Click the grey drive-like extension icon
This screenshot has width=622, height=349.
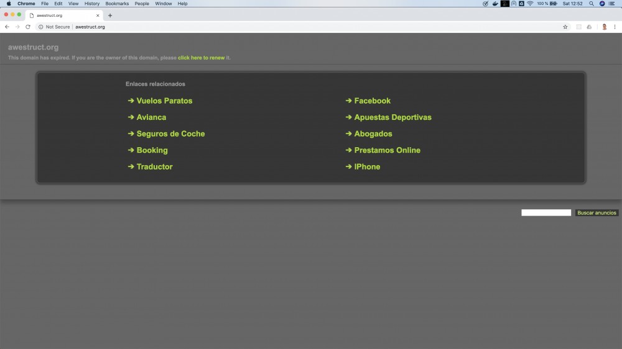pos(589,27)
